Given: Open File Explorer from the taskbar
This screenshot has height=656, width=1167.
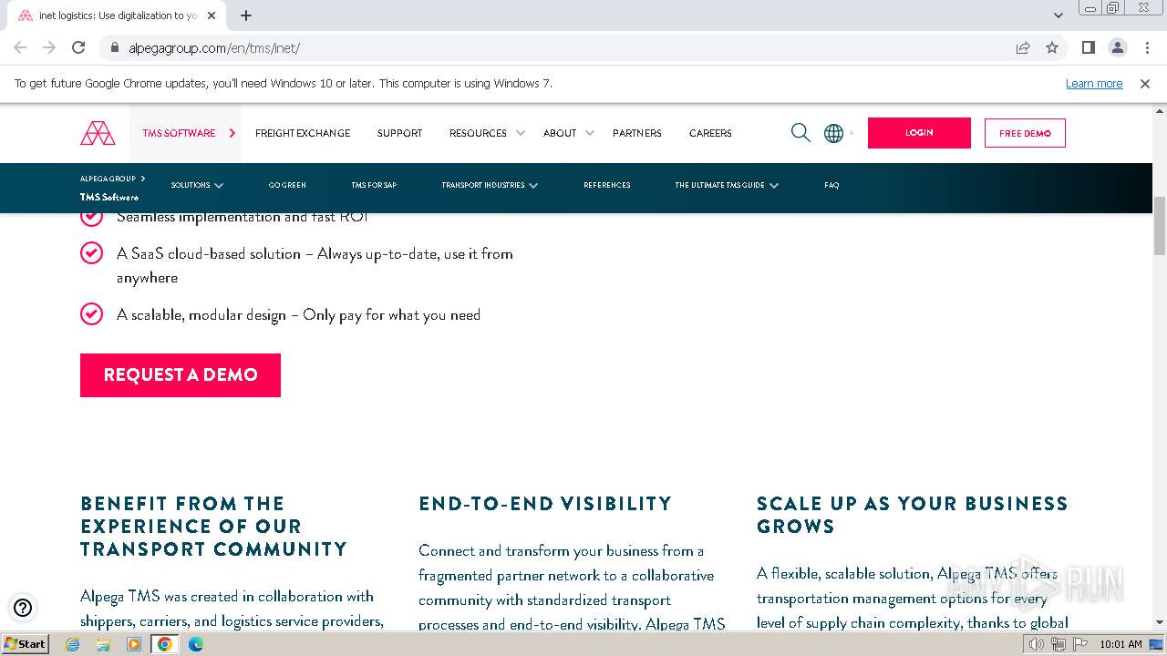Looking at the screenshot, I should [103, 644].
